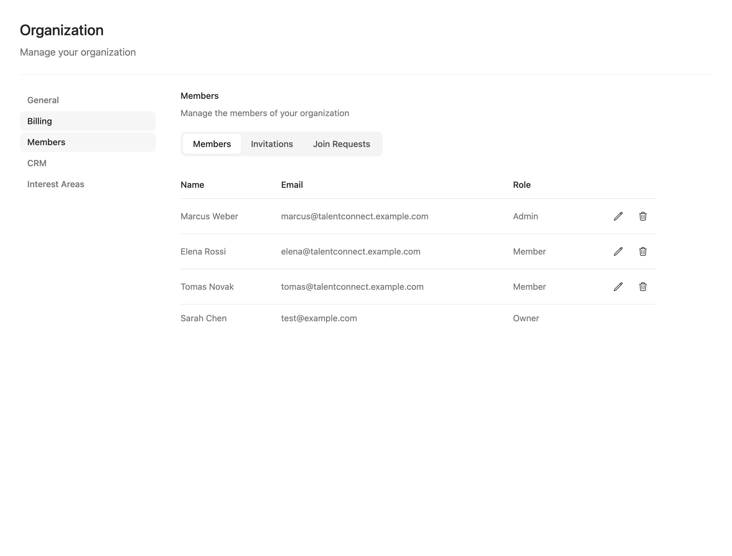Open the Join Requests tab
Image resolution: width=732 pixels, height=556 pixels.
pyautogui.click(x=342, y=144)
